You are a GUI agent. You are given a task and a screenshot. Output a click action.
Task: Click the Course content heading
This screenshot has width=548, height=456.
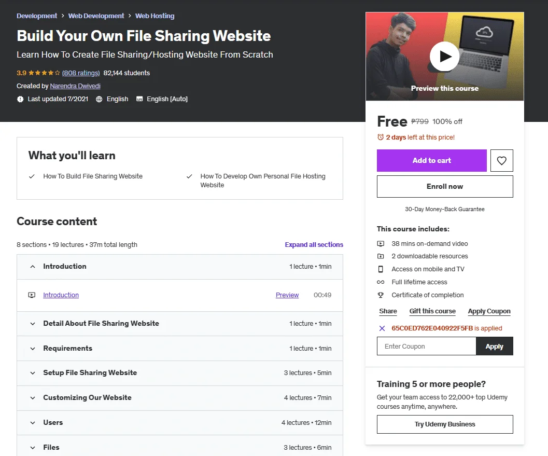[x=57, y=222]
